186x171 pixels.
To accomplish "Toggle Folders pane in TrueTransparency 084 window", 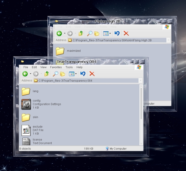I will [63, 74].
